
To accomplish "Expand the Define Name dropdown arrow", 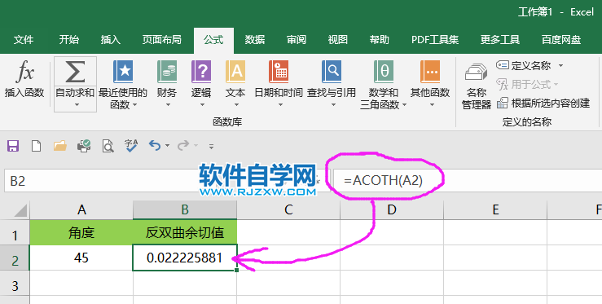I will point(561,66).
